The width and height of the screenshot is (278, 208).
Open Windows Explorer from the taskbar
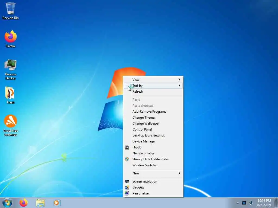[x=40, y=203]
